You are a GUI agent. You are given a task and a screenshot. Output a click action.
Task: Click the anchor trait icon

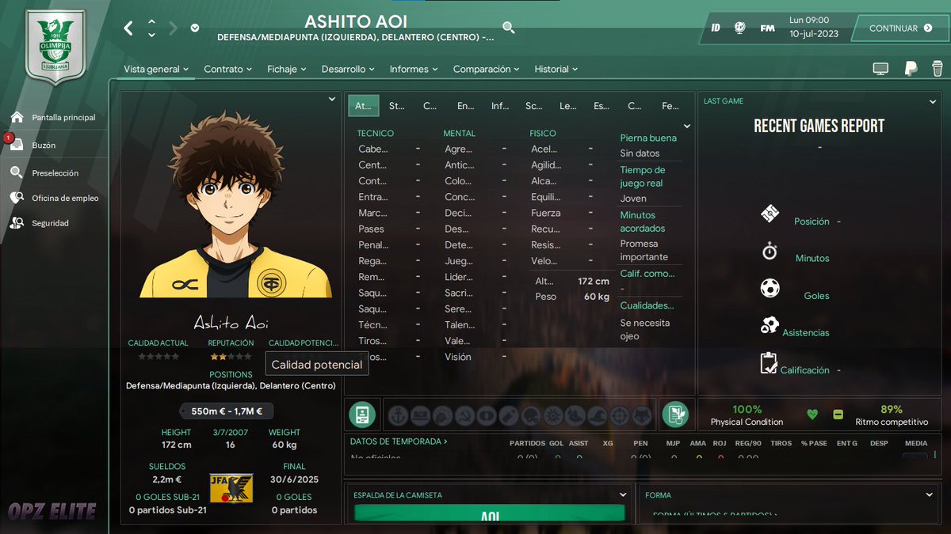398,415
